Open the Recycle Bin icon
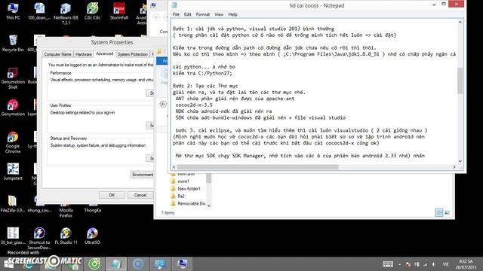This screenshot has width=483, height=271. (13, 43)
